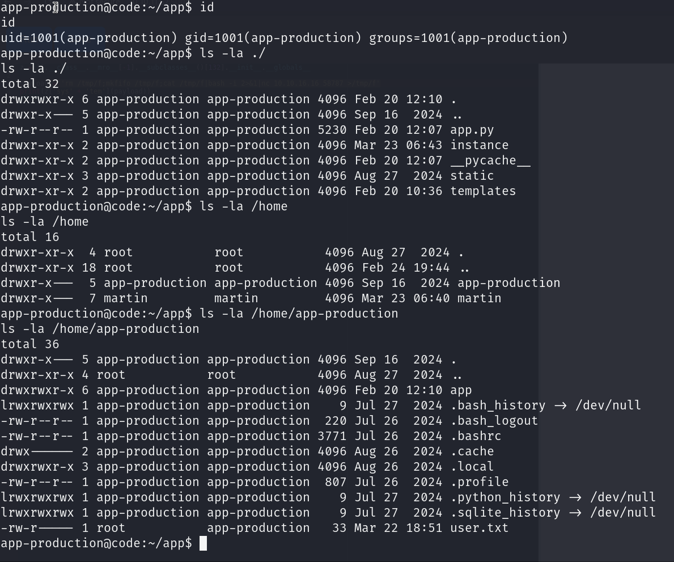674x562 pixels.
Task: Click the block cursor at the last prompt
Action: [x=204, y=543]
